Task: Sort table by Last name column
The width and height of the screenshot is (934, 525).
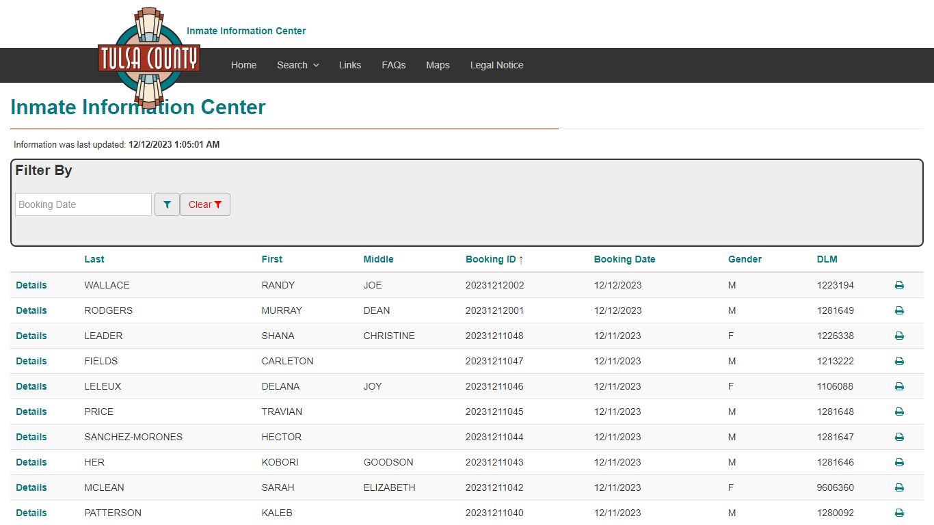Action: [94, 259]
